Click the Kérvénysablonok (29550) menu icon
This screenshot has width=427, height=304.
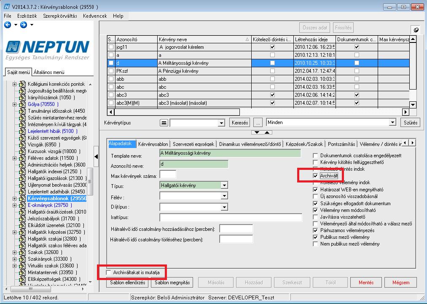pos(22,198)
